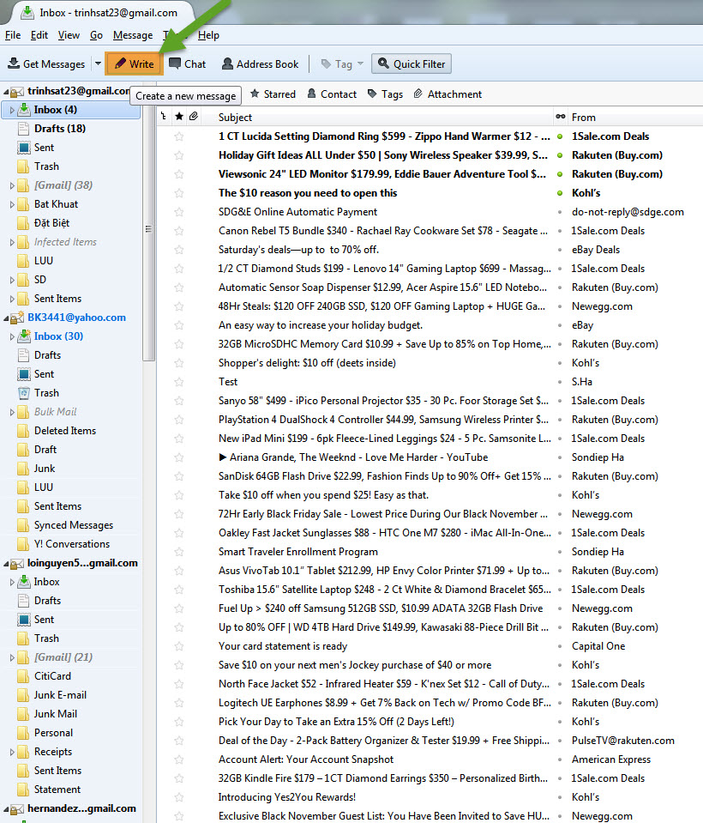Click the Get Messages download icon

14,64
